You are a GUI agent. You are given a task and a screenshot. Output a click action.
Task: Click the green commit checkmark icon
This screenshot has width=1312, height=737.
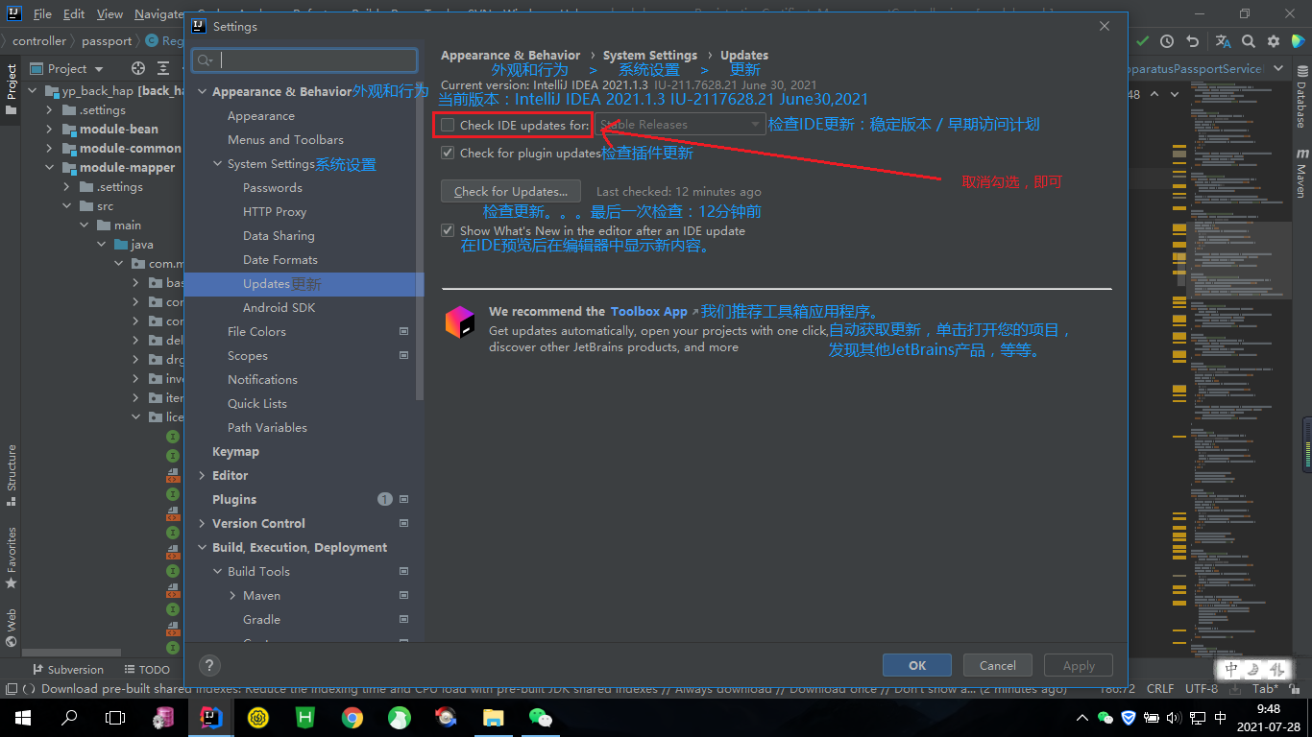1142,41
